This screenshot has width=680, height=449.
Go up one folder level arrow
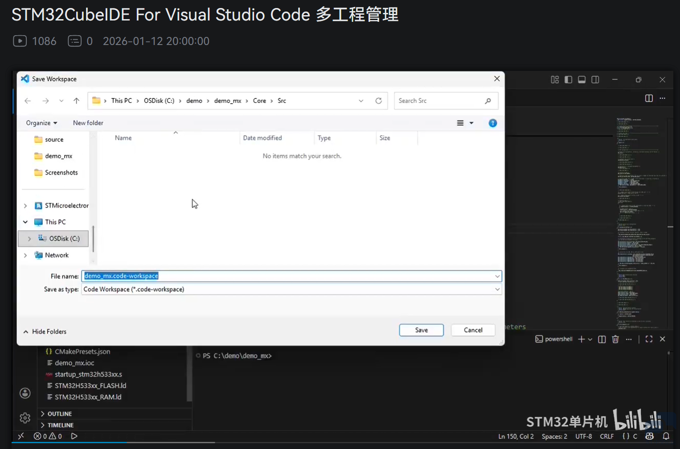[x=76, y=101]
